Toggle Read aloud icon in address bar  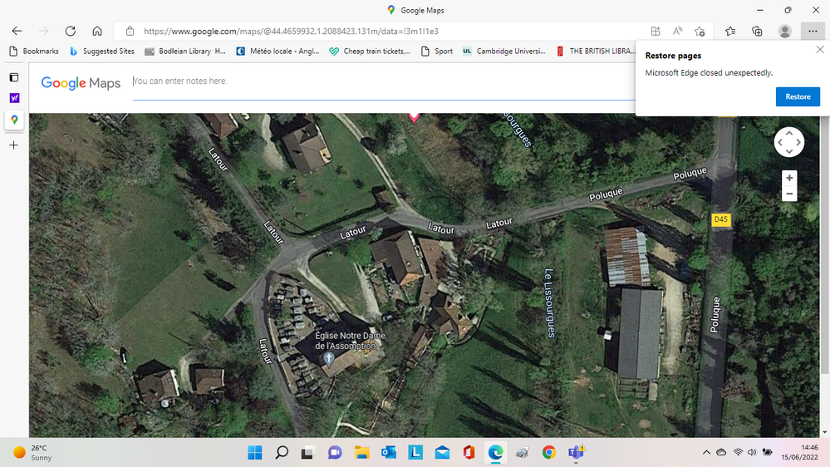[678, 32]
